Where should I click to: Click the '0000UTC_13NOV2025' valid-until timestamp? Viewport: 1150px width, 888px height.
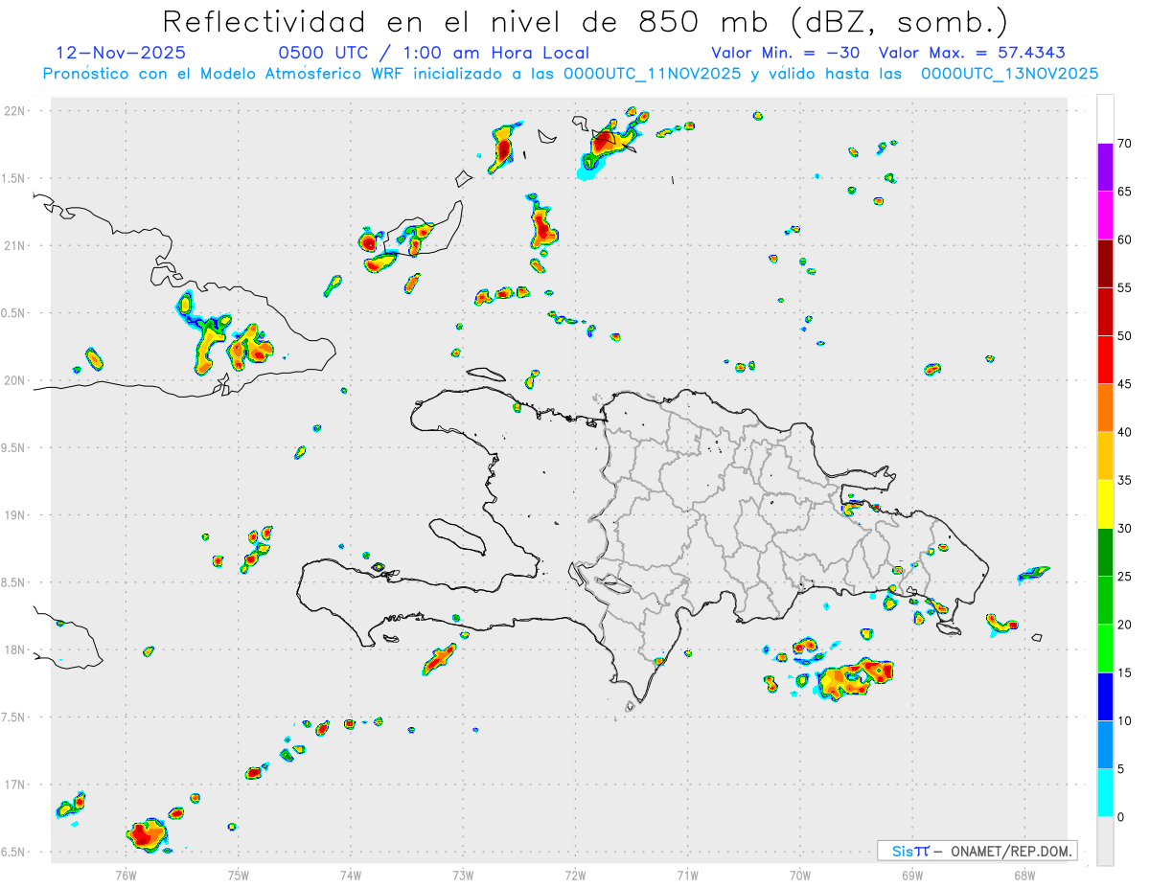pos(1009,74)
